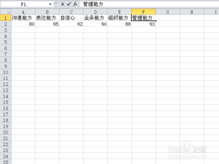
Task: Select all cells with the corner button
Action: (6, 12)
